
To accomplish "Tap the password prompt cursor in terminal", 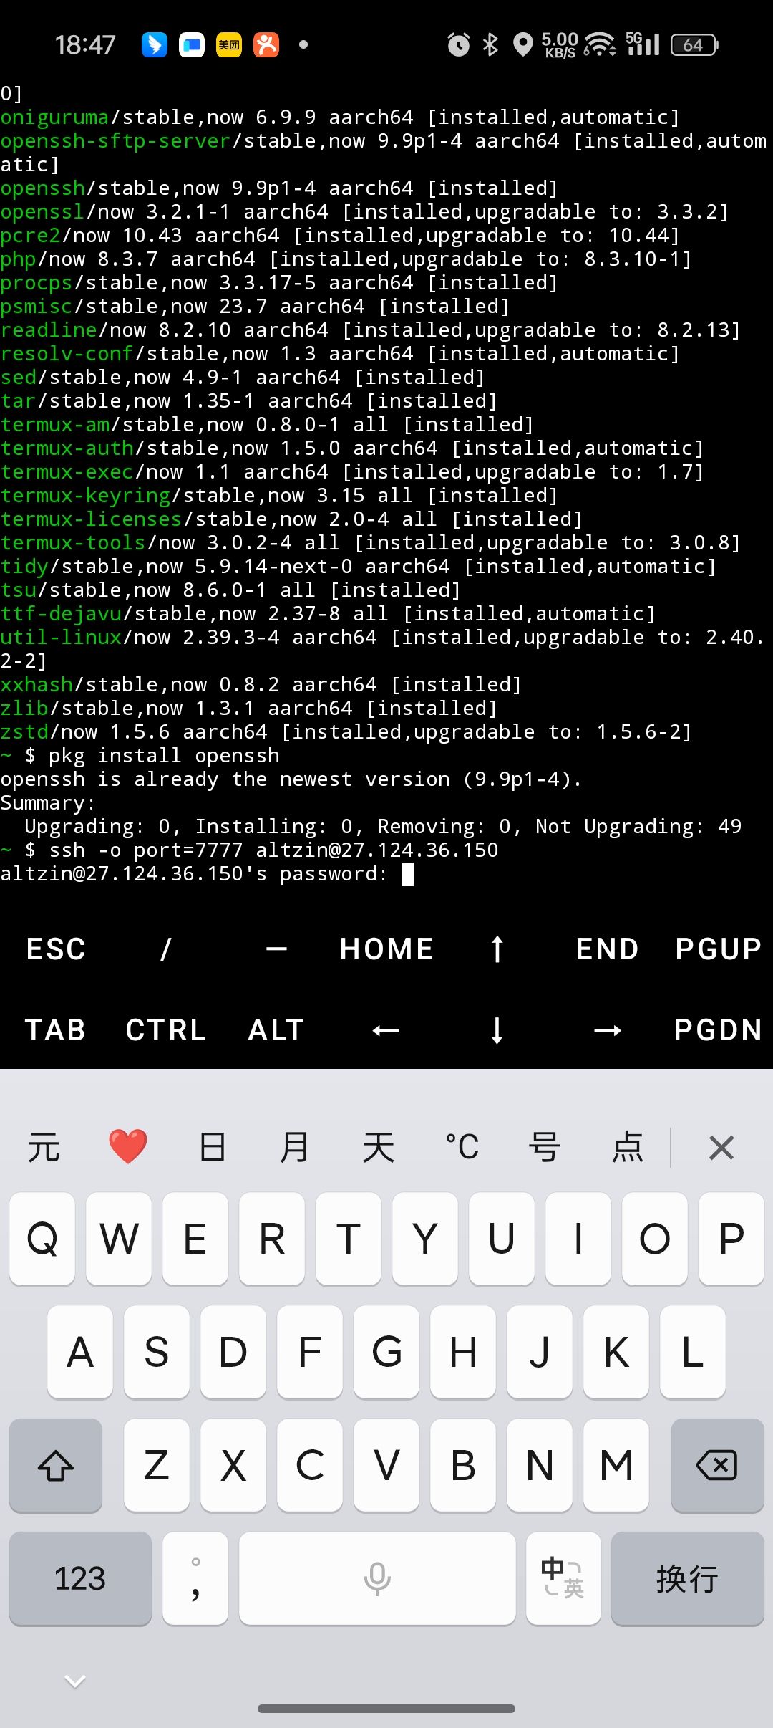I will click(x=407, y=874).
